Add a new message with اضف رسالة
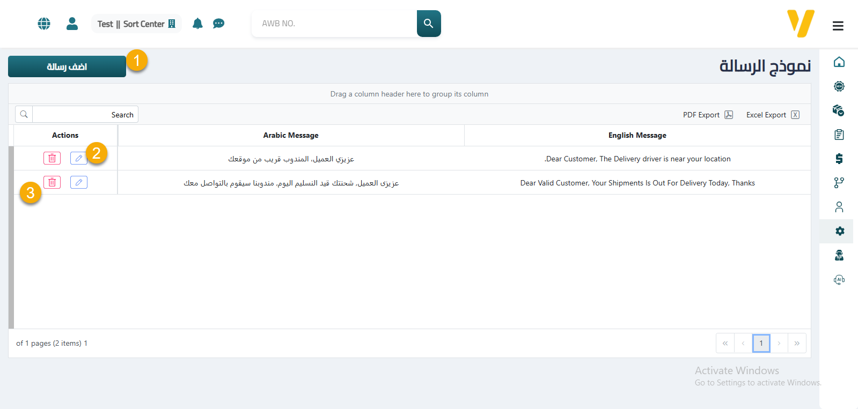The image size is (858, 409). coord(67,66)
